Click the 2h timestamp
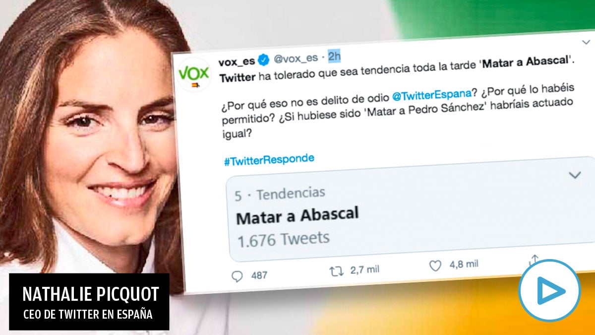595x335 pixels. (334, 57)
